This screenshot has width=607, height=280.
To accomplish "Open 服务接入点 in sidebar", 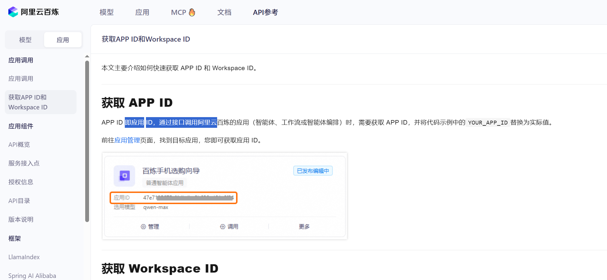I will tap(24, 163).
